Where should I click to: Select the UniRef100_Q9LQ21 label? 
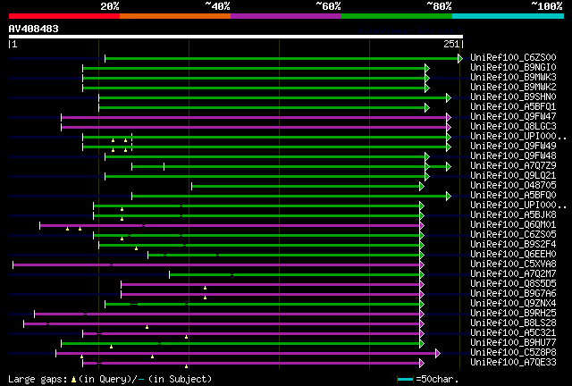click(x=513, y=175)
